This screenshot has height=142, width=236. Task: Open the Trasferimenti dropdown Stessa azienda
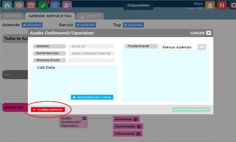[x=183, y=47]
